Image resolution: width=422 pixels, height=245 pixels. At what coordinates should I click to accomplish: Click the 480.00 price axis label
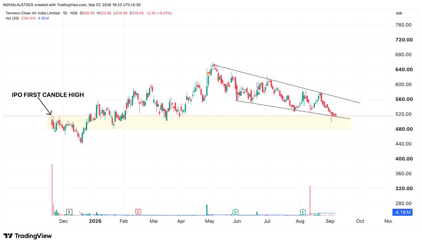403,129
